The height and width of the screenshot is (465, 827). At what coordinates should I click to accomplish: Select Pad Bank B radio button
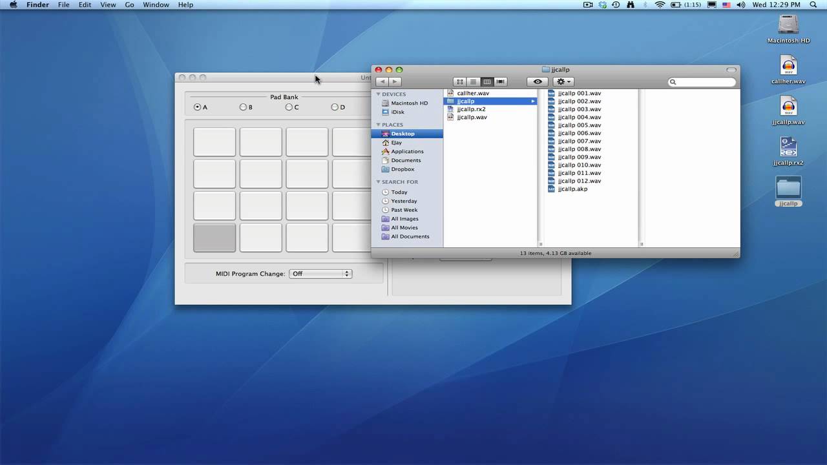coord(243,107)
